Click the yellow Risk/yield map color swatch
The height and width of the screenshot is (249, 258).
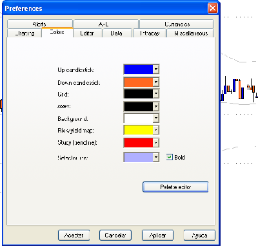click(139, 130)
